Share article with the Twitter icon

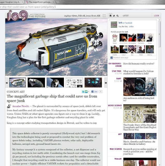(x=83, y=92)
